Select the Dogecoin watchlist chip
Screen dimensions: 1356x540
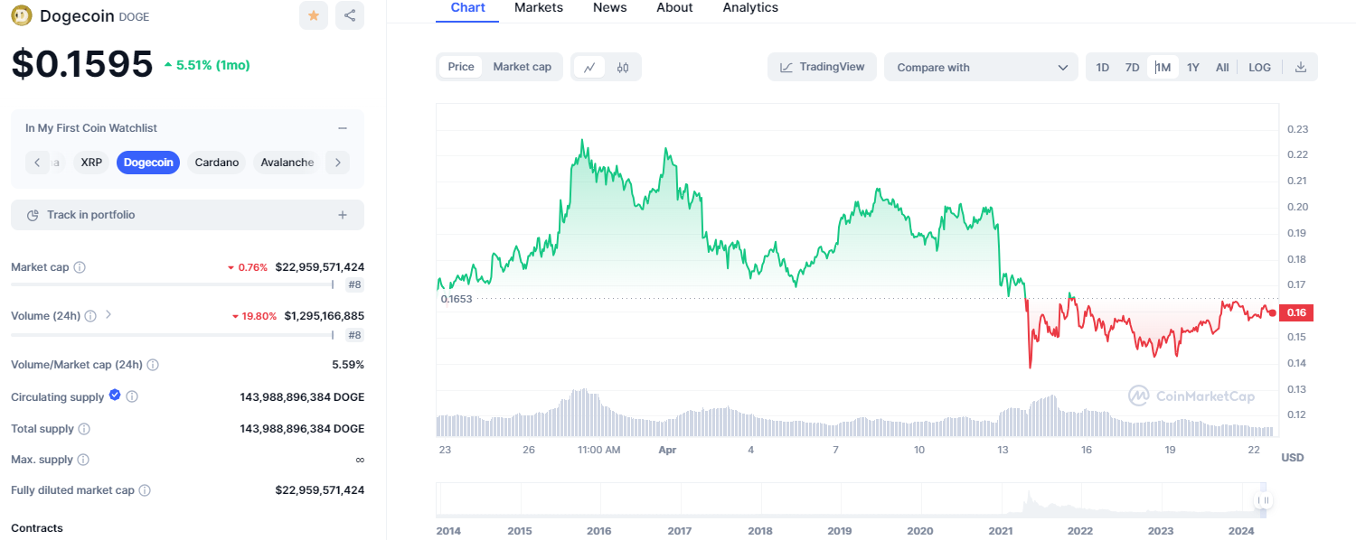148,163
